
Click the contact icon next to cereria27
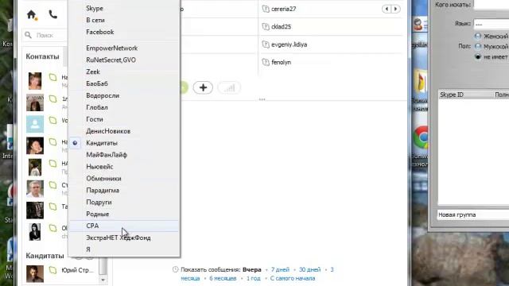(266, 9)
